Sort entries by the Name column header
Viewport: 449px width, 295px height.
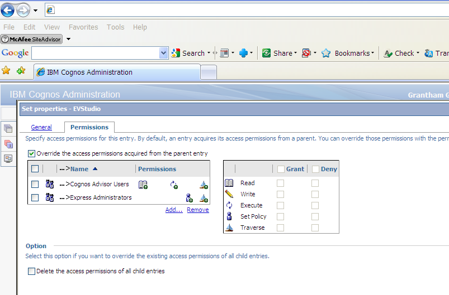pyautogui.click(x=79, y=169)
